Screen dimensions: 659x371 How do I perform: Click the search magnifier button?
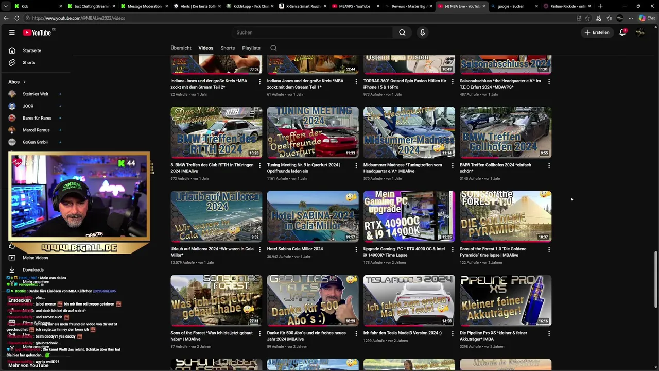point(402,32)
